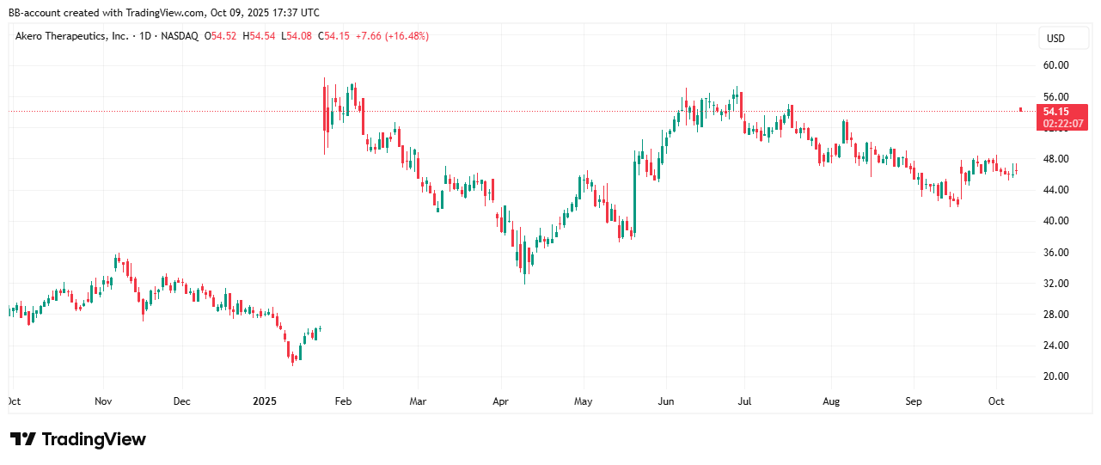
Task: Click the high value H54.54
Action: tap(260, 36)
